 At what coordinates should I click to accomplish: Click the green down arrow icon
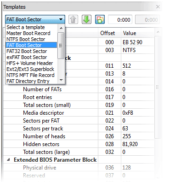[x=86, y=19]
